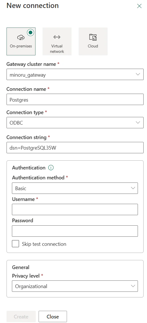
Task: Click the Create button
Action: coord(21,316)
